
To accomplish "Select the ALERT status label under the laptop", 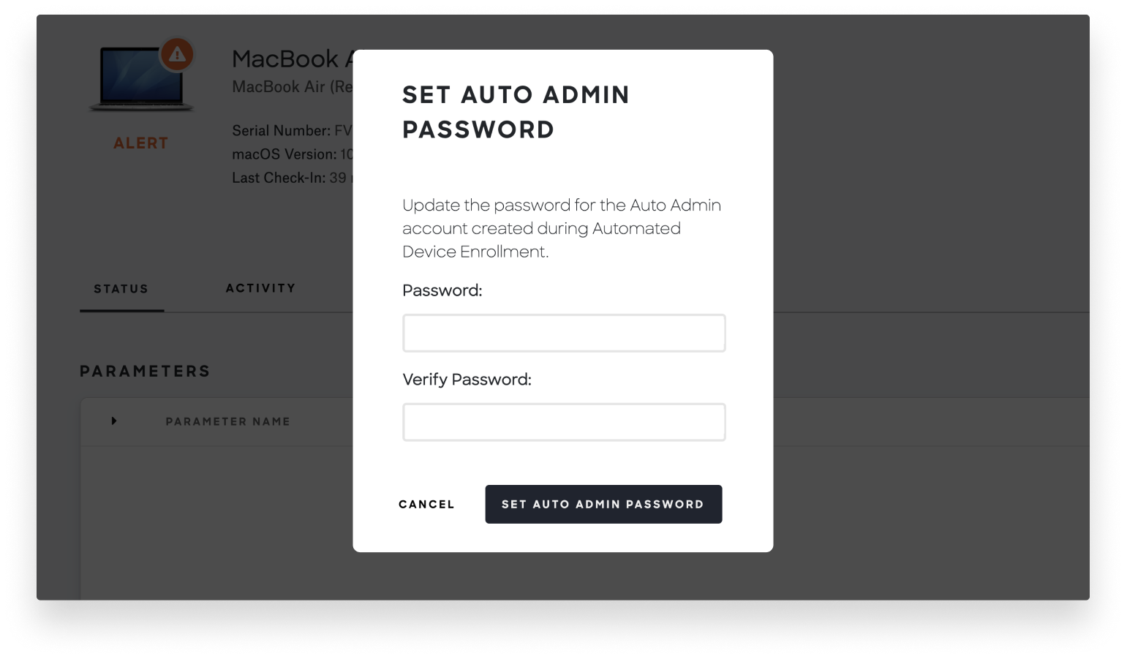I will pyautogui.click(x=140, y=143).
